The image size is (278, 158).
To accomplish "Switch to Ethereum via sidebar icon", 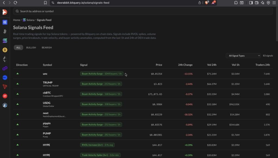I will click(x=5, y=59).
